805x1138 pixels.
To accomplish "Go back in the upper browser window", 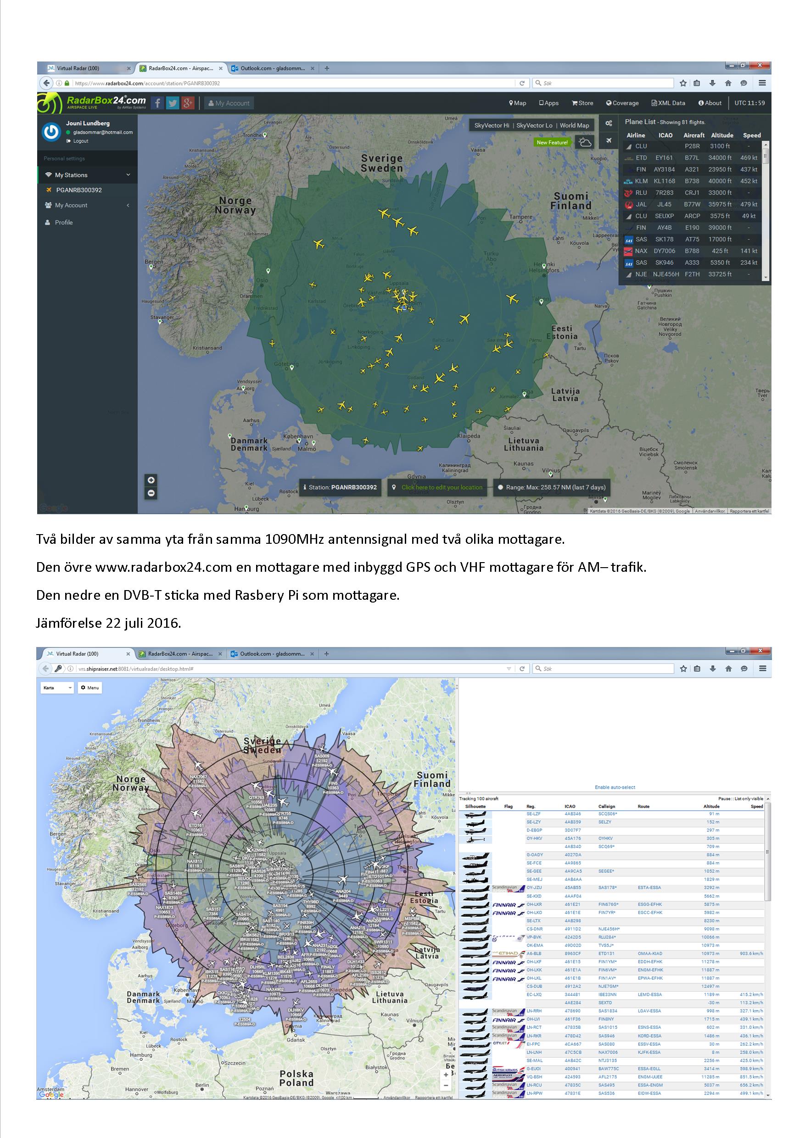I will pos(46,83).
